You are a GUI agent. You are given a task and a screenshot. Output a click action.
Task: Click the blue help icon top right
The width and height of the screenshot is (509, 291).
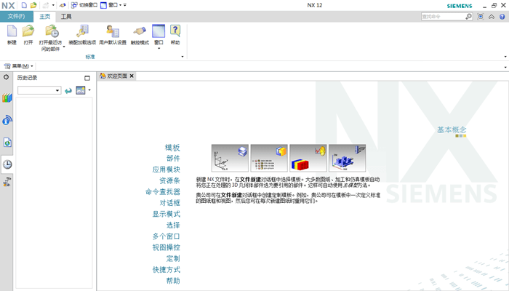(x=502, y=17)
